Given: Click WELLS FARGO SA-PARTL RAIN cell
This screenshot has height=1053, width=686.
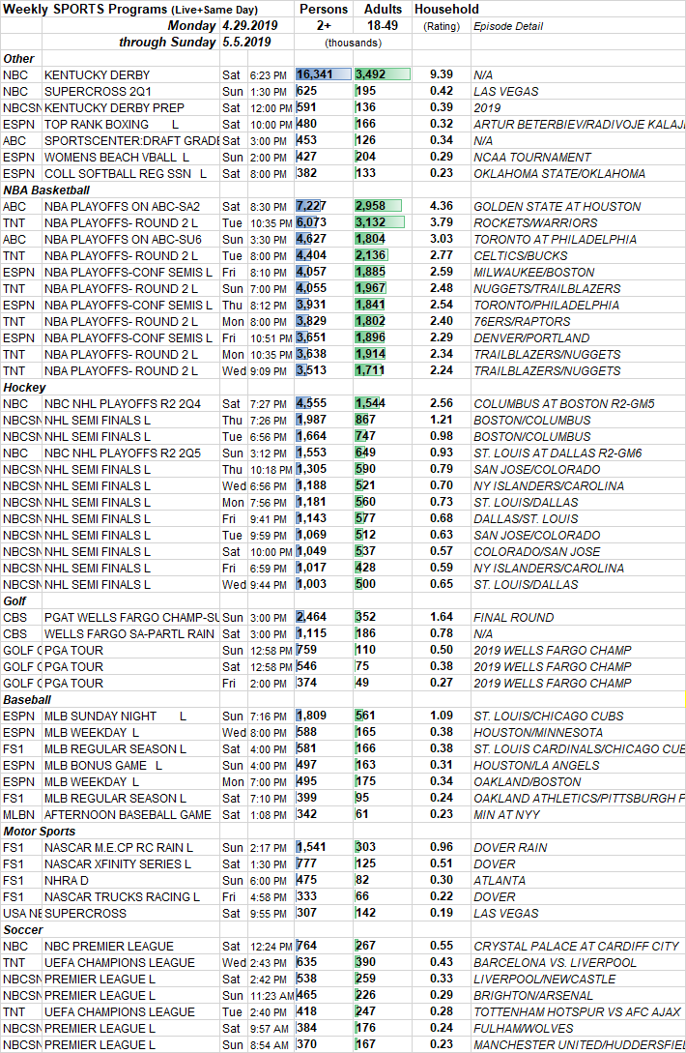Looking at the screenshot, I should coord(129,634).
